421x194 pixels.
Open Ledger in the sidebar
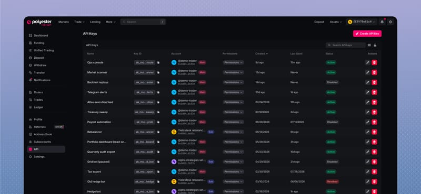tap(46, 107)
